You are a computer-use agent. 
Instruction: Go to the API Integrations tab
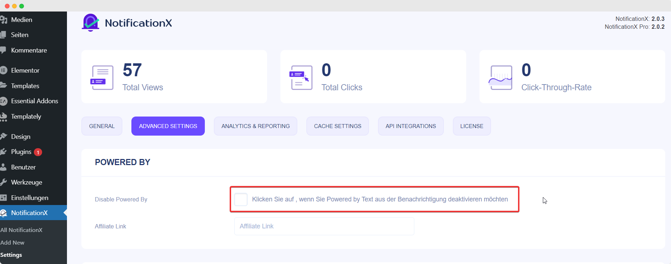click(x=411, y=126)
